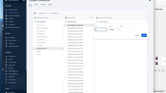Viewport: 166px width, 93px height.
Task: Open document panel three-dot menu
Action: click(146, 18)
